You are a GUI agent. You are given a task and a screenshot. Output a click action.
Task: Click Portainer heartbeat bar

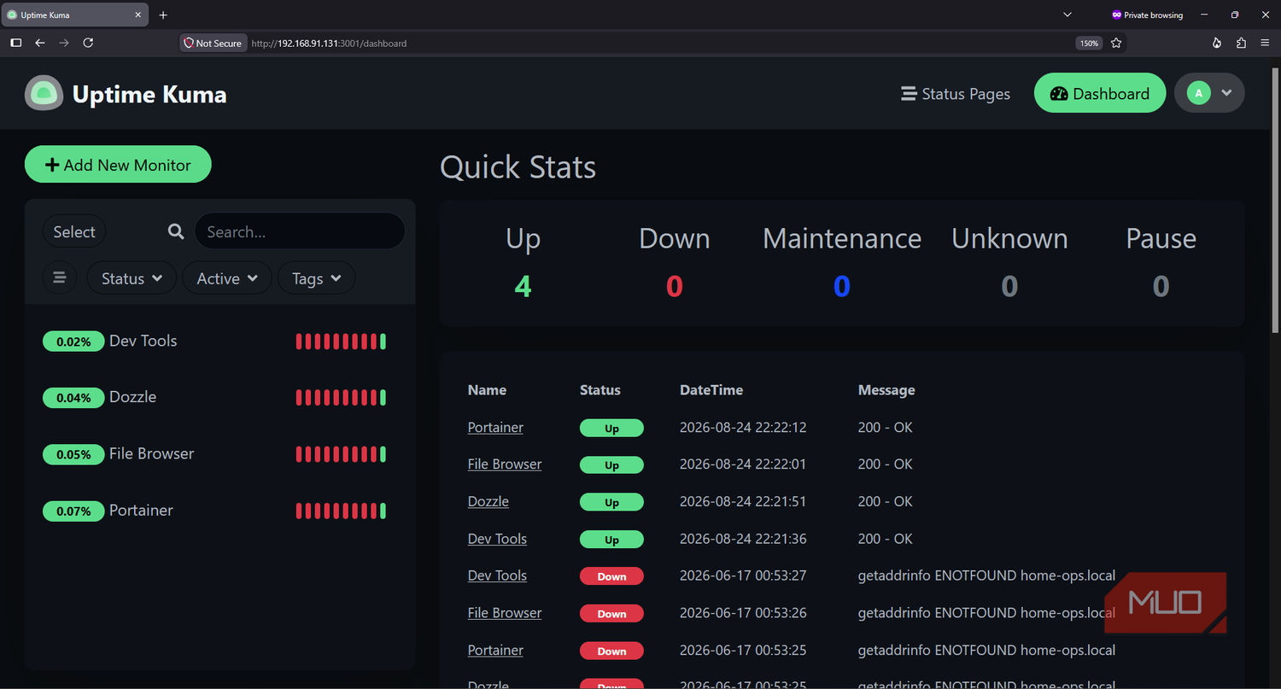coord(341,511)
